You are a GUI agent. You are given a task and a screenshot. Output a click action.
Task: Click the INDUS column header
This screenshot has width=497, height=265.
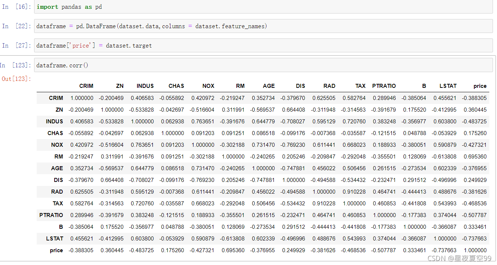[145, 86]
